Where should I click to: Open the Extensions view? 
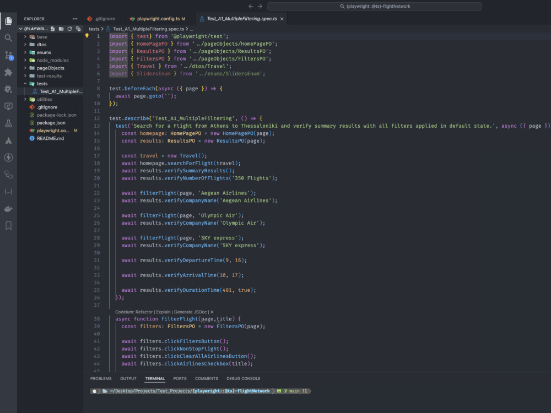click(x=8, y=72)
